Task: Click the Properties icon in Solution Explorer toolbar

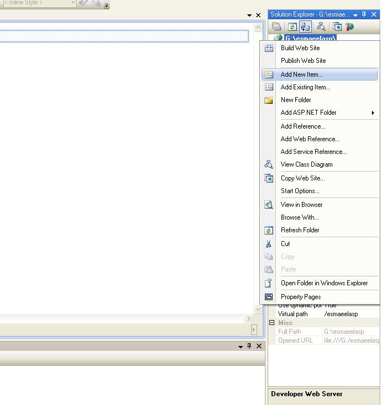Action: click(x=276, y=26)
